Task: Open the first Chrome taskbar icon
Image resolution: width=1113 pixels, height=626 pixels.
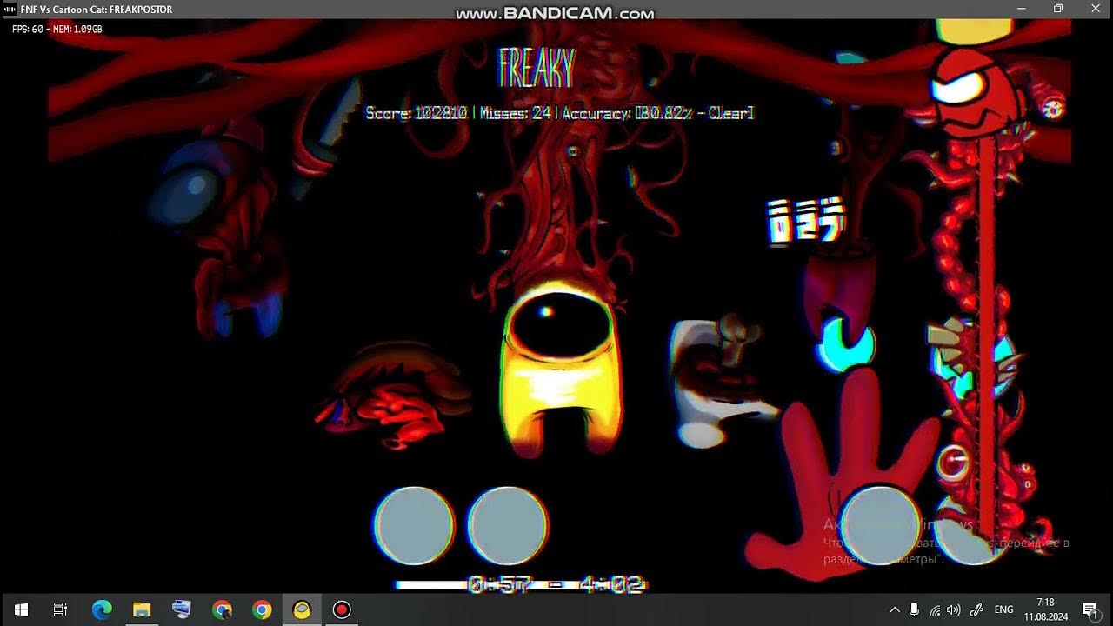Action: 222,609
